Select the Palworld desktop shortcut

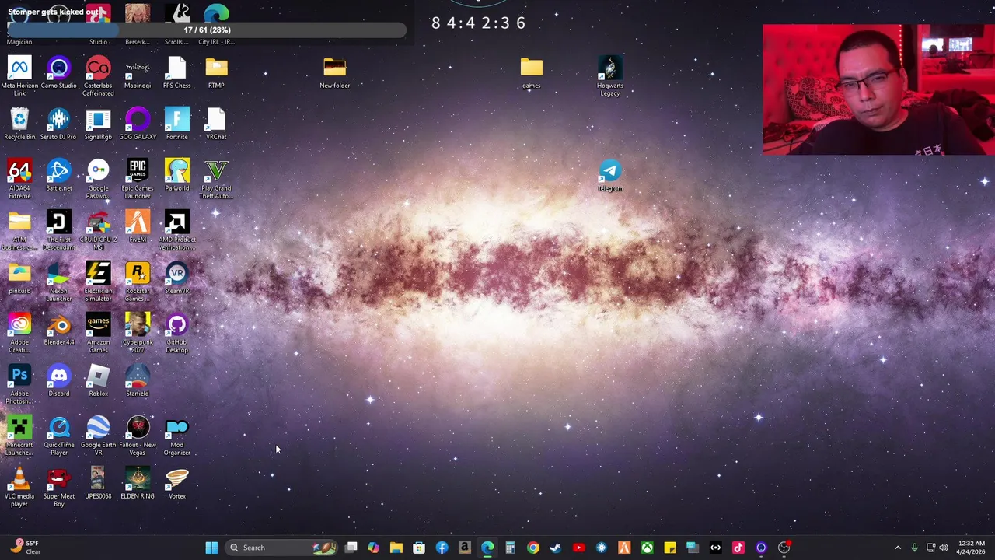coord(176,176)
